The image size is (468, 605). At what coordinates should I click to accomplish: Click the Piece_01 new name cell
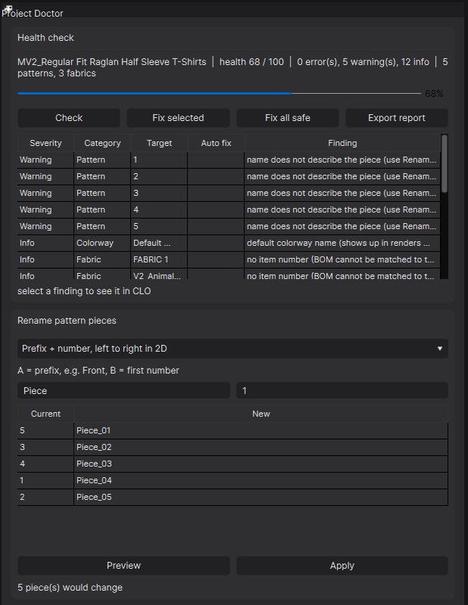261,430
